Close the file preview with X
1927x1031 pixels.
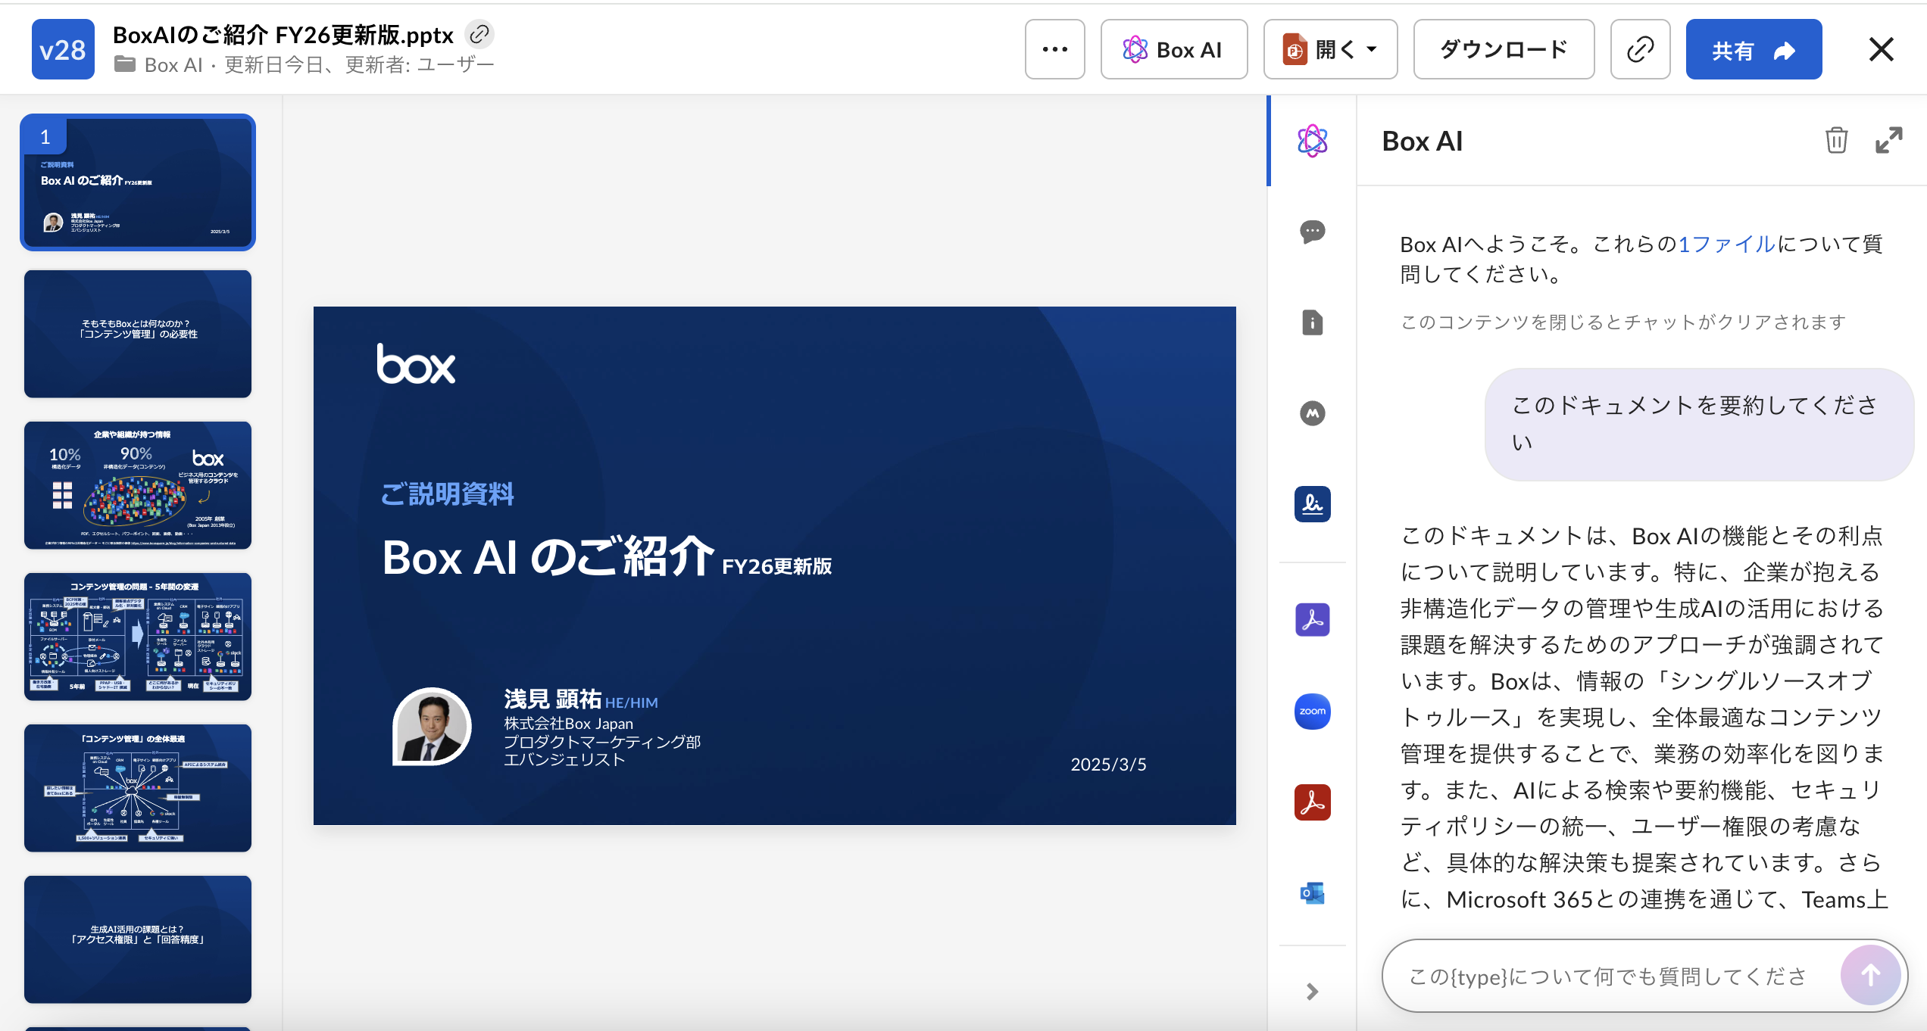click(1881, 49)
